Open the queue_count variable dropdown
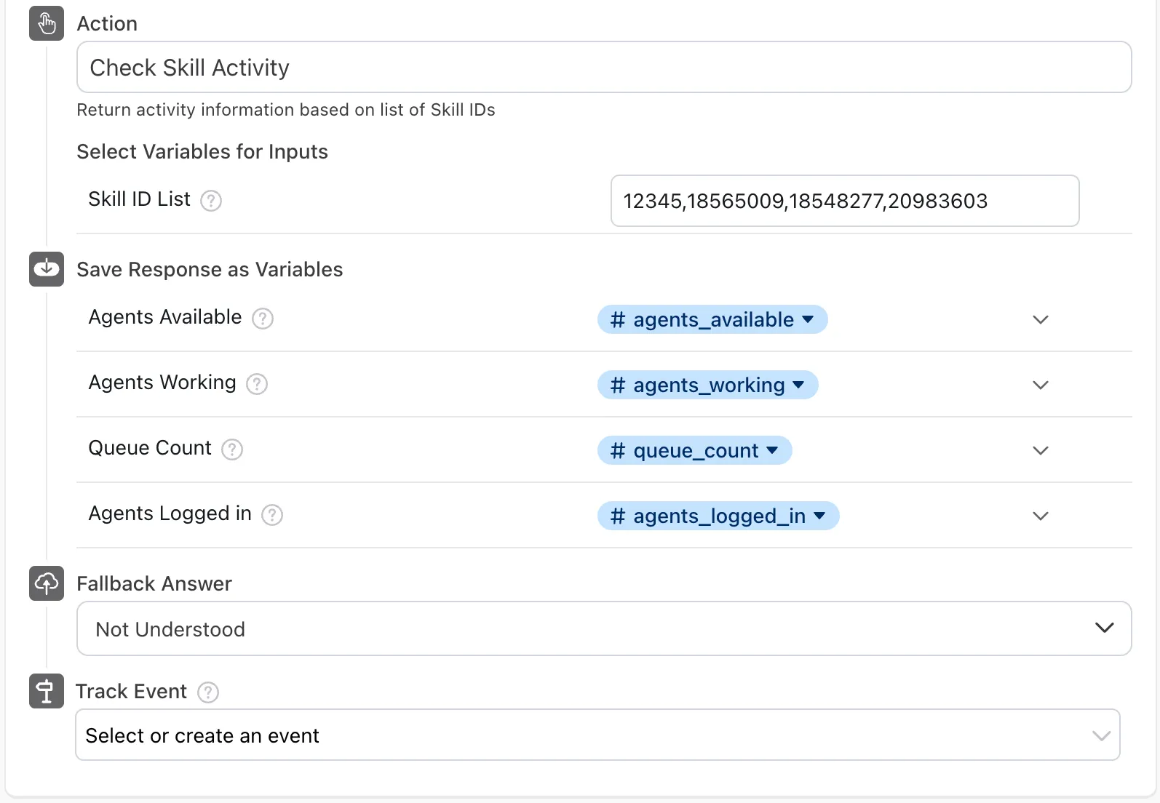The width and height of the screenshot is (1160, 803). click(x=695, y=450)
